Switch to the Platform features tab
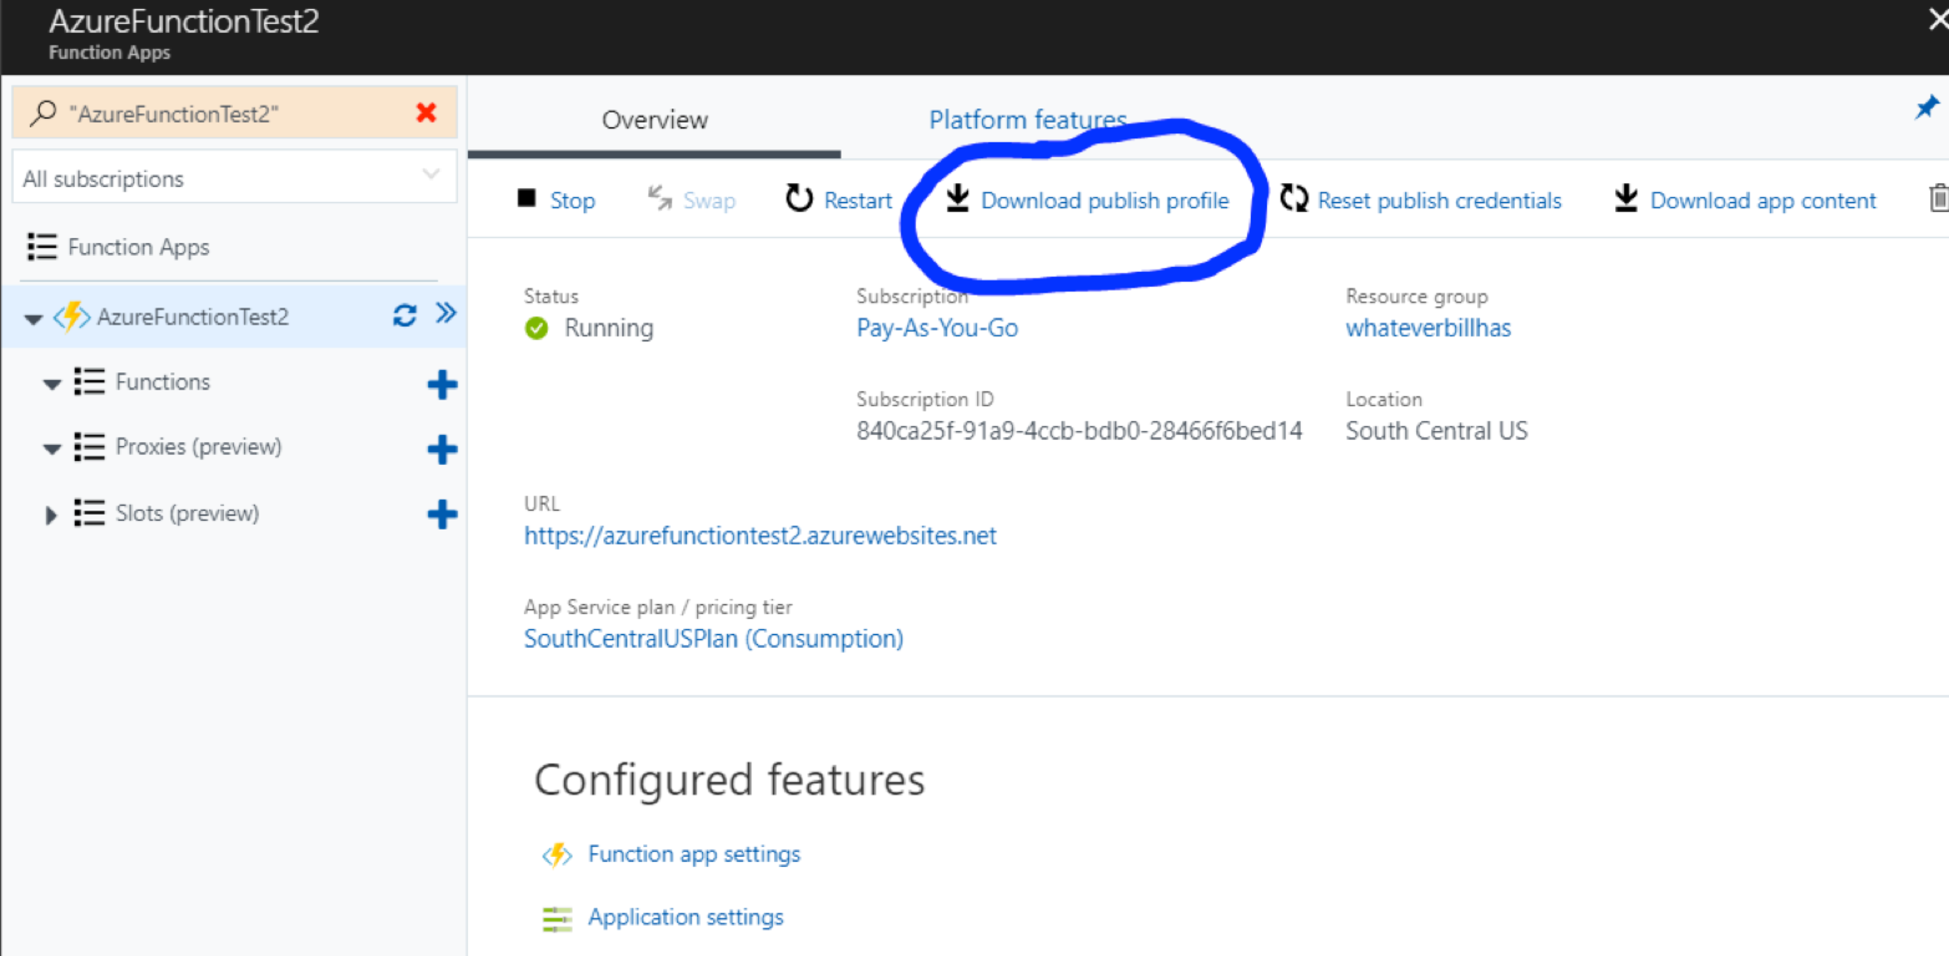1949x956 pixels. [1027, 119]
